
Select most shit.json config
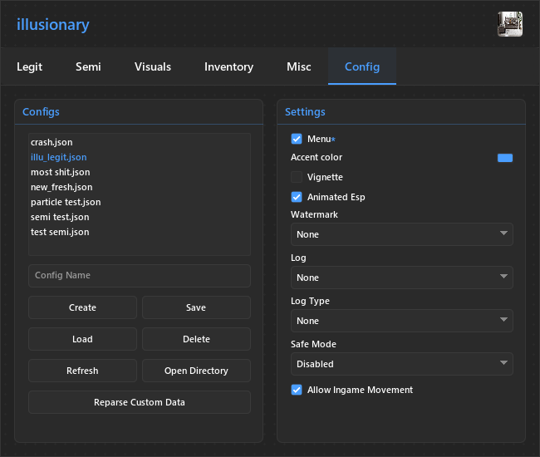pyautogui.click(x=139, y=172)
